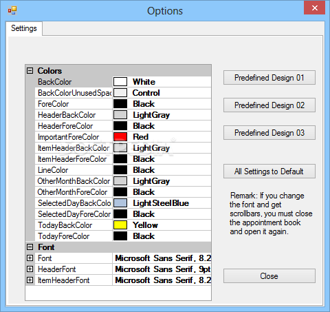
Task: Apply Predefined Design 01
Action: 269,78
